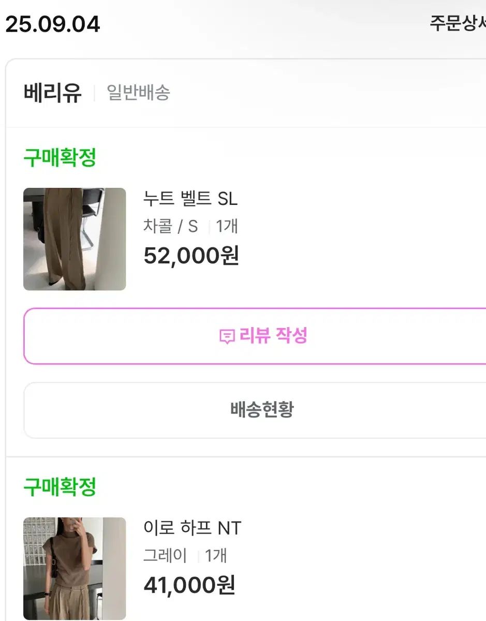Screen dimensions: 486x621
Task: Click the speech bubble icon in review button
Action: click(x=227, y=337)
